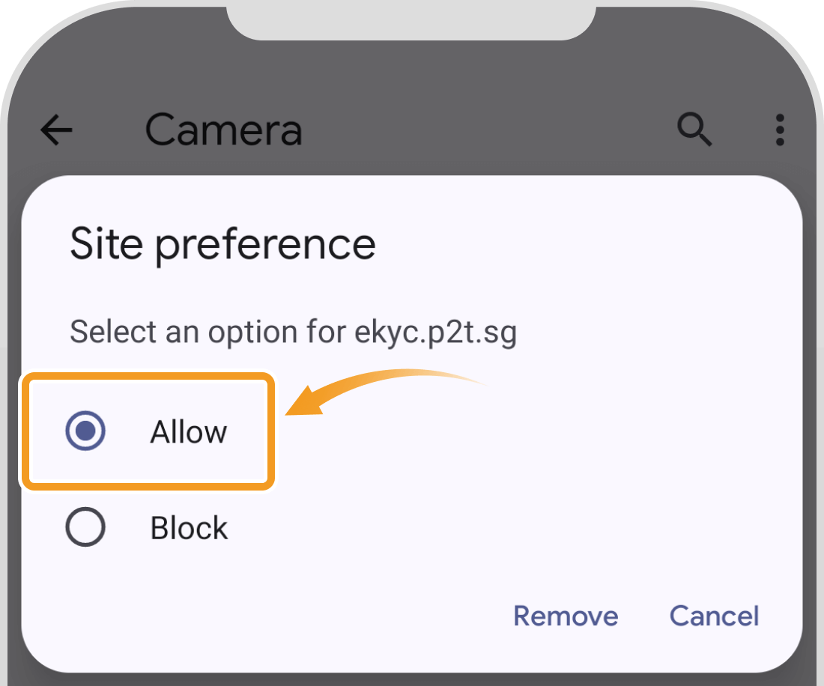
Task: Click the back navigation arrow to exit Camera settings
Action: click(56, 130)
